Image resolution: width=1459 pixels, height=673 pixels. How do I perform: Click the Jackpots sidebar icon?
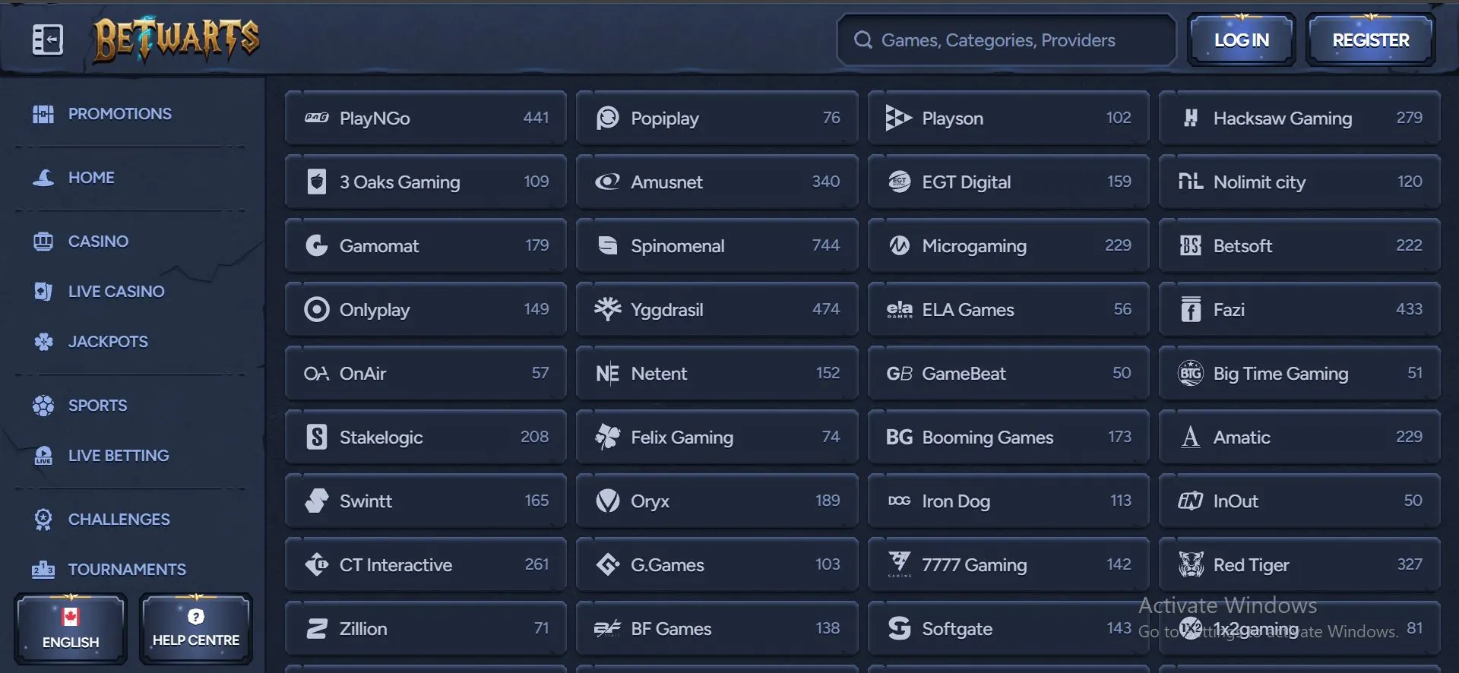tap(43, 342)
